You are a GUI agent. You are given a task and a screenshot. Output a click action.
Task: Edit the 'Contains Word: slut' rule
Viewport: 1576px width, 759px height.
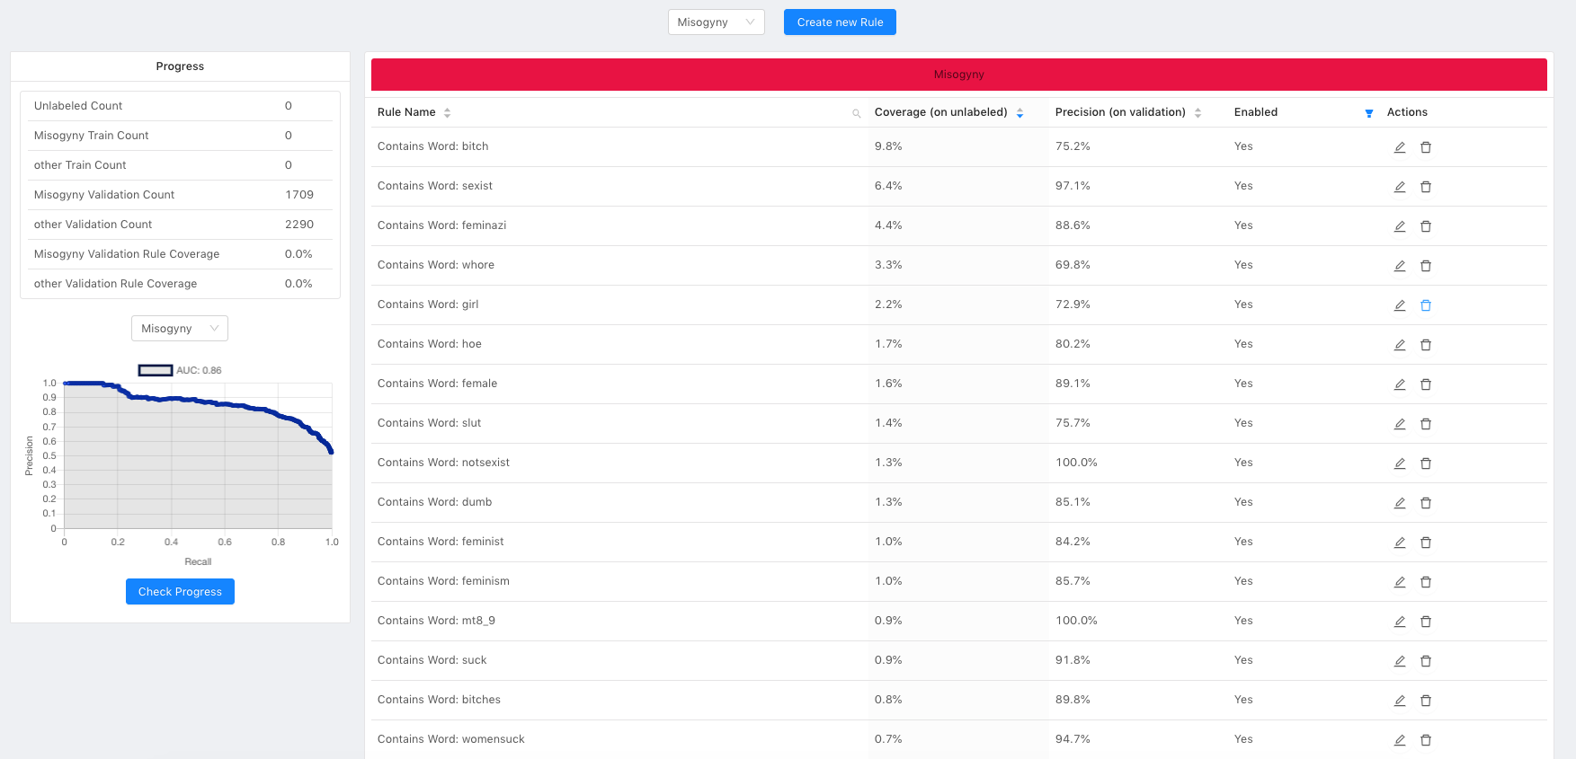tap(1400, 424)
